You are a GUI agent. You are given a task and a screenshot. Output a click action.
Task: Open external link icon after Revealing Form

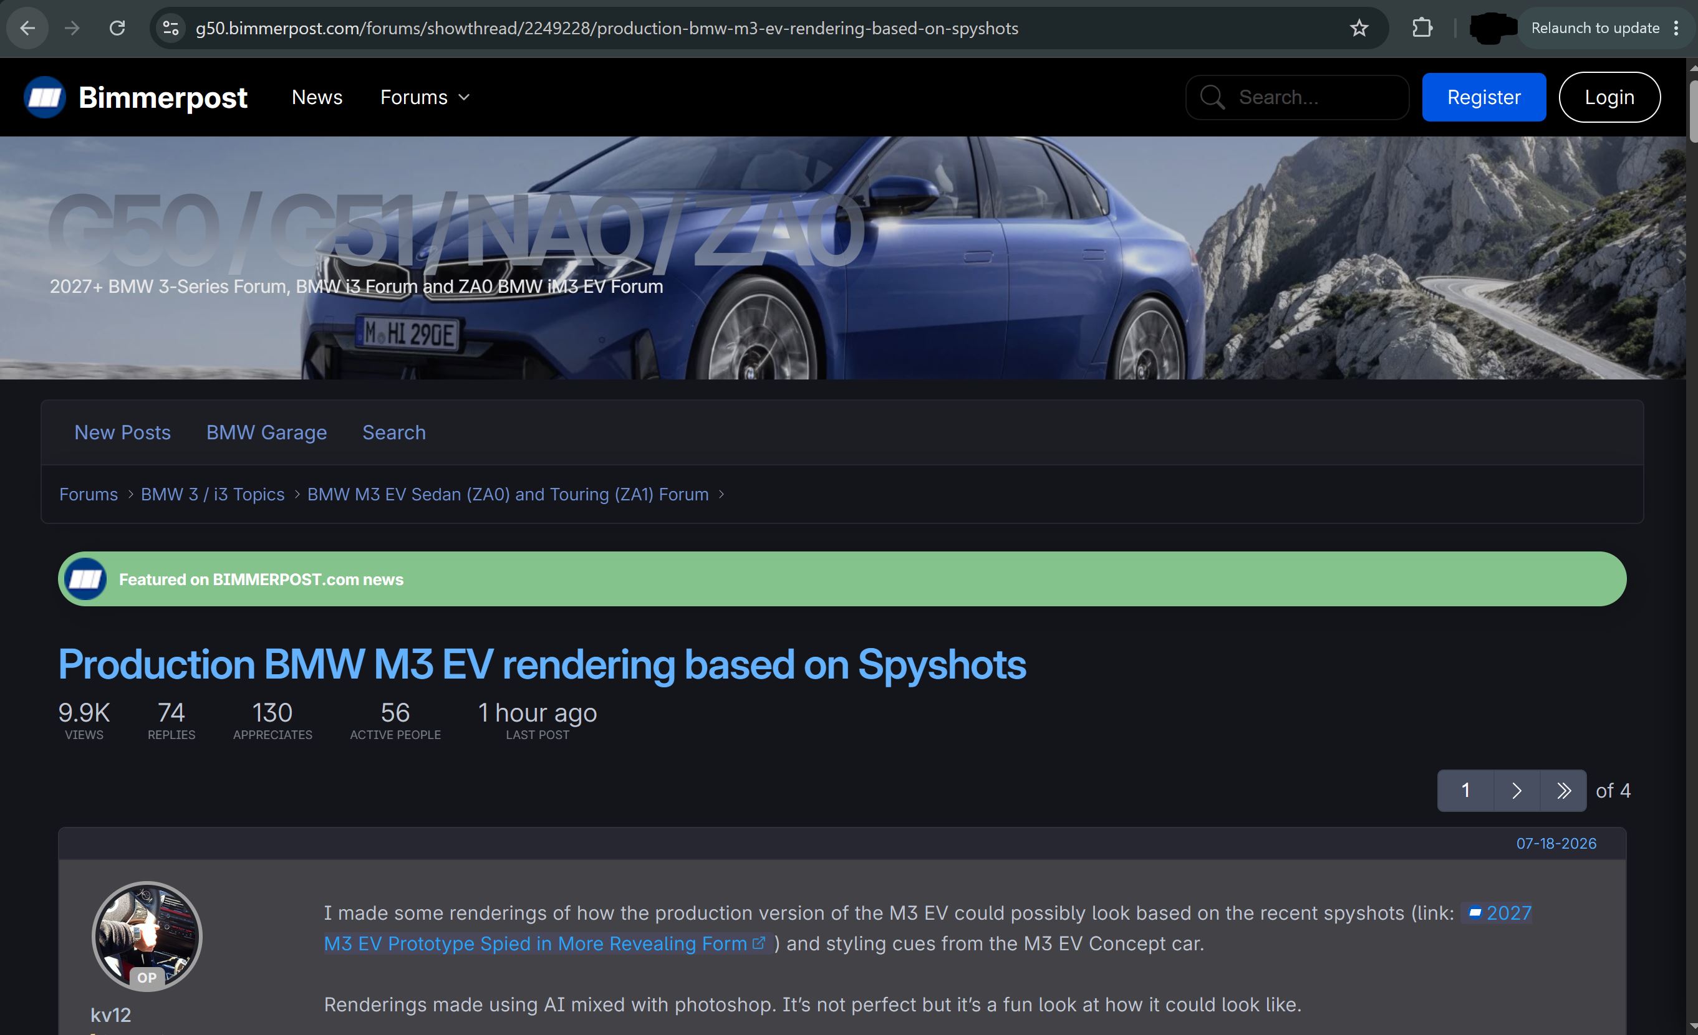click(x=759, y=943)
